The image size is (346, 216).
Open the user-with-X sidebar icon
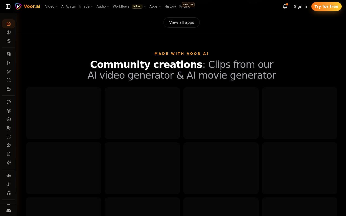pos(9,128)
